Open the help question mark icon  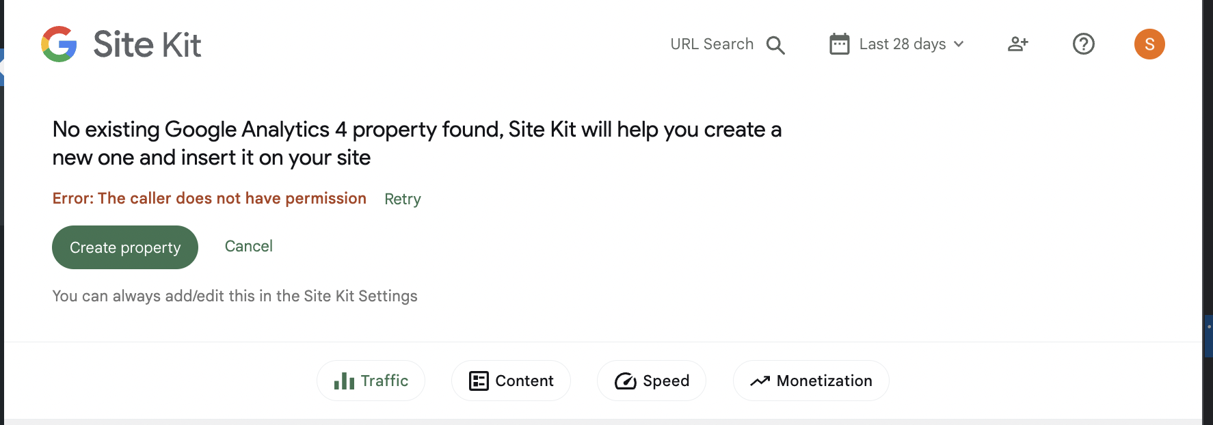pyautogui.click(x=1084, y=44)
